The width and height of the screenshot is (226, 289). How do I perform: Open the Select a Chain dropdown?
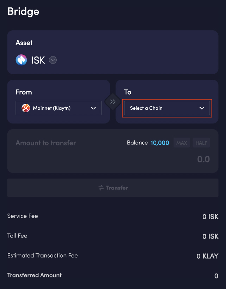pos(167,108)
